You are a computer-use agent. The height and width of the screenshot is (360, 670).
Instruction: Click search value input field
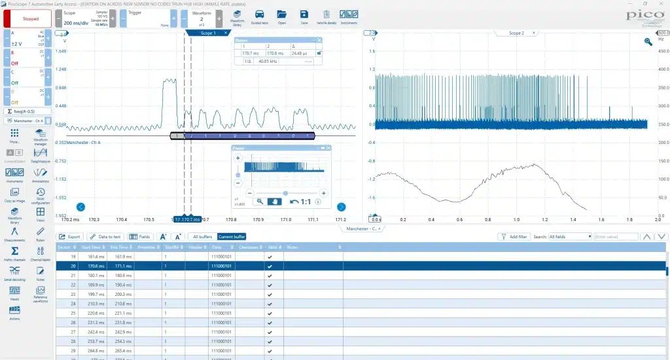point(615,236)
